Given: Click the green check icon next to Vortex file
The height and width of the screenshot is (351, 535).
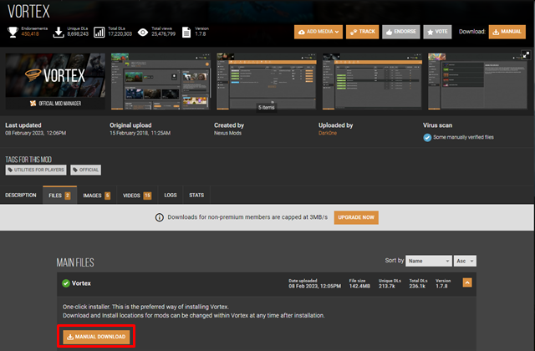Looking at the screenshot, I should tap(66, 283).
